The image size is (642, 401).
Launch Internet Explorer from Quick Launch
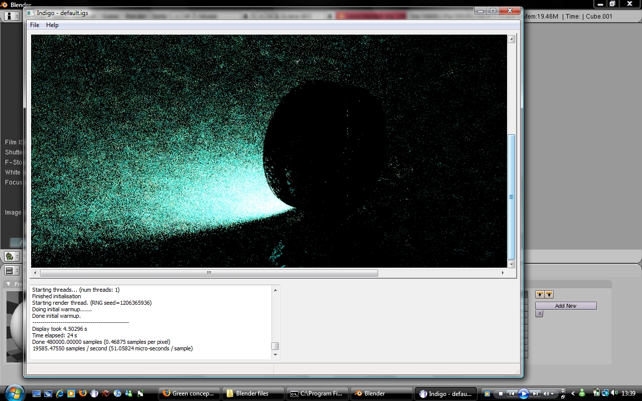coord(60,393)
